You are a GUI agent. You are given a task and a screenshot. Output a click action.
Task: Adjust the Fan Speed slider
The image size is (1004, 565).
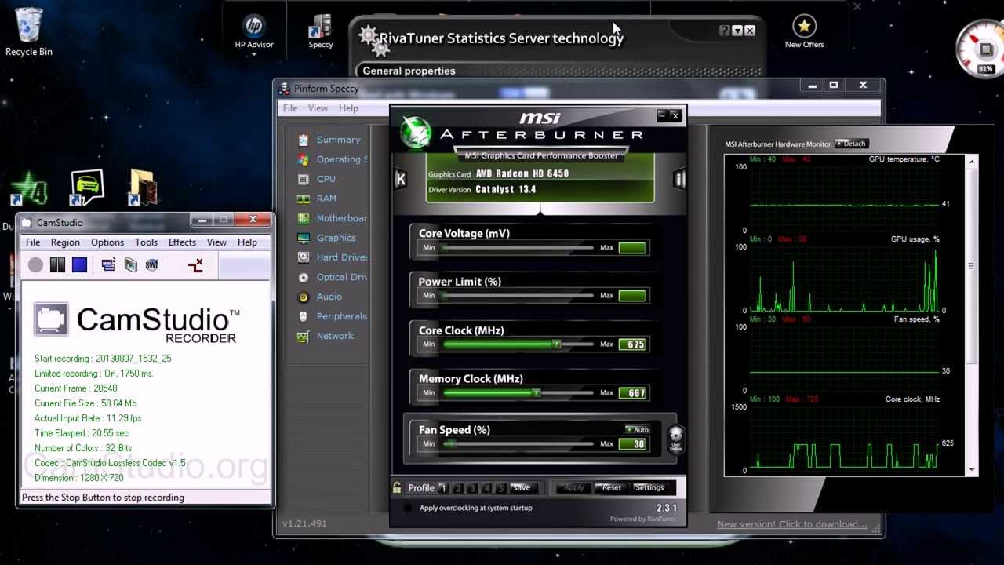(449, 444)
